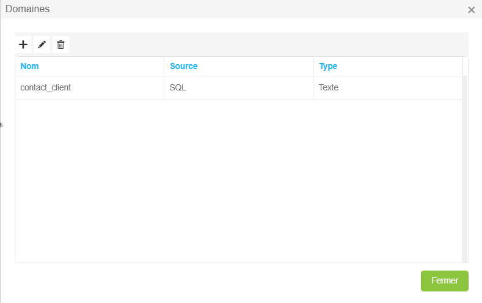
Task: Click the pencil icon to edit domain
Action: pos(42,45)
